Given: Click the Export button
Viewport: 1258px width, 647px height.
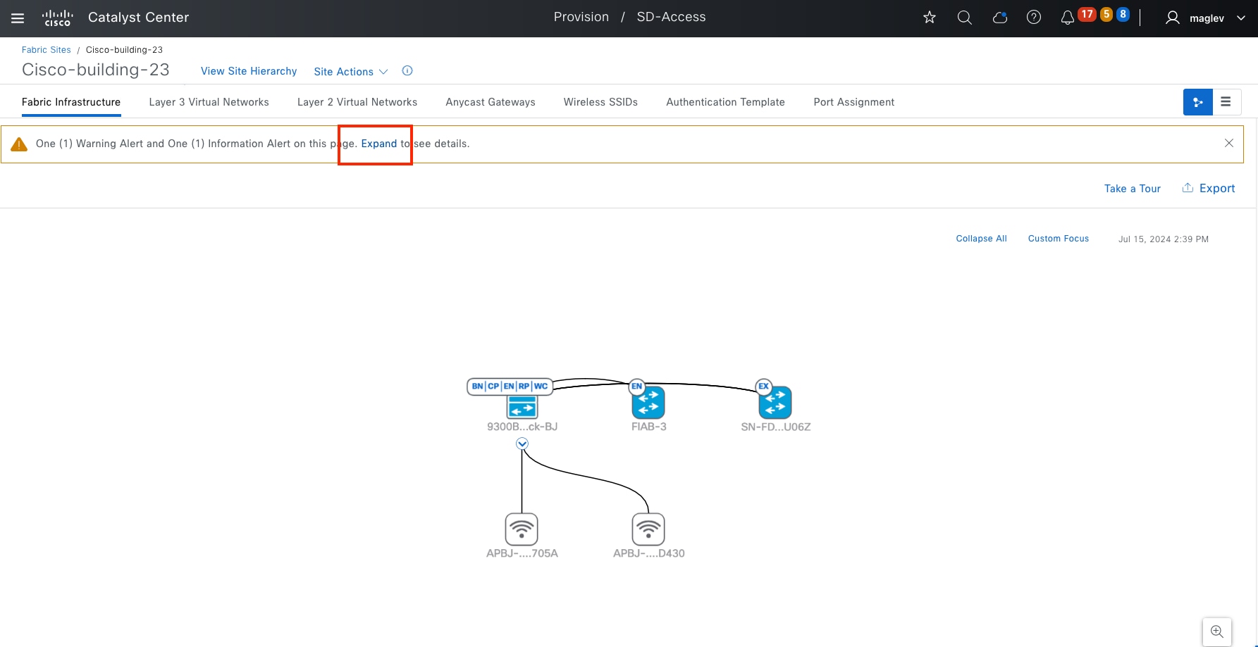Looking at the screenshot, I should tap(1209, 188).
